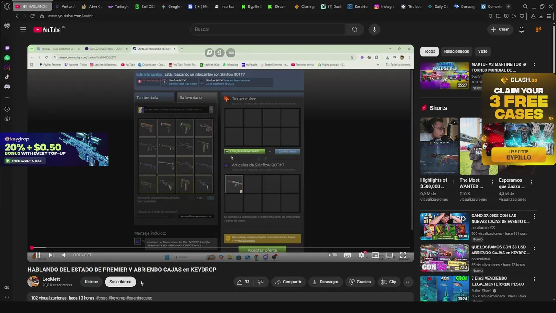Open sidebar settings gear icon
This screenshot has height=313, width=556.
7,119
